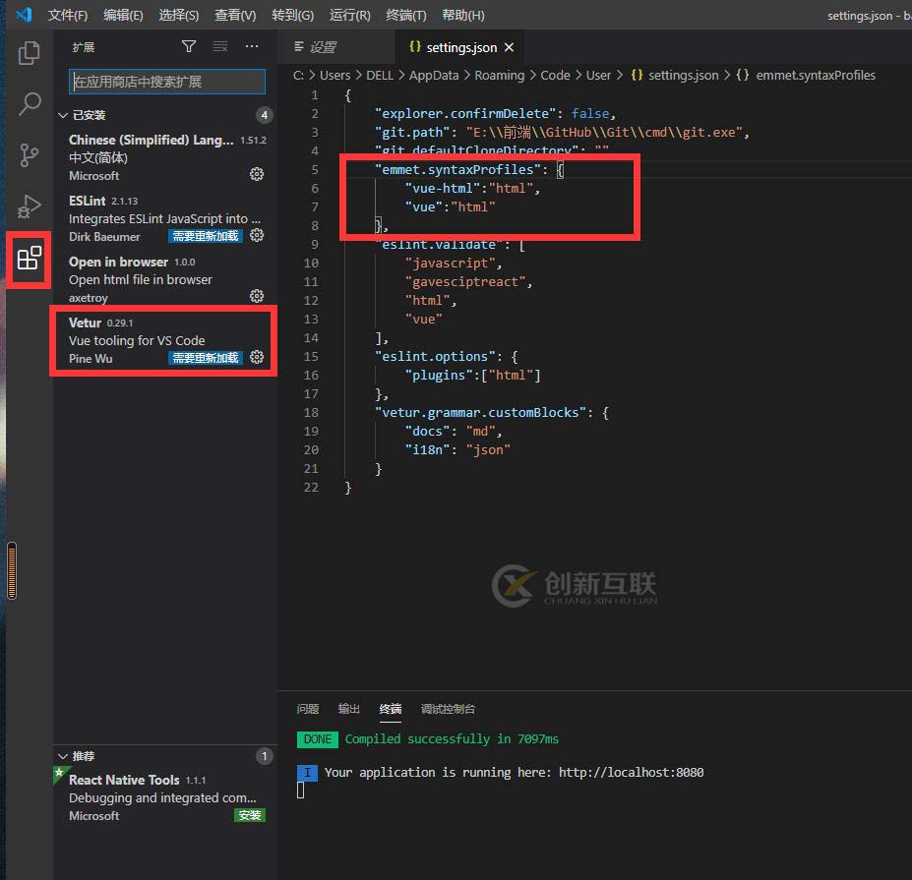Click the "gavesciptreact" string in editor
Screen dimensions: 912x880
465,282
